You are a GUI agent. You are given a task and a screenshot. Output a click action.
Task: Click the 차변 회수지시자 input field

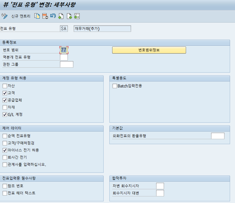tap(160, 186)
